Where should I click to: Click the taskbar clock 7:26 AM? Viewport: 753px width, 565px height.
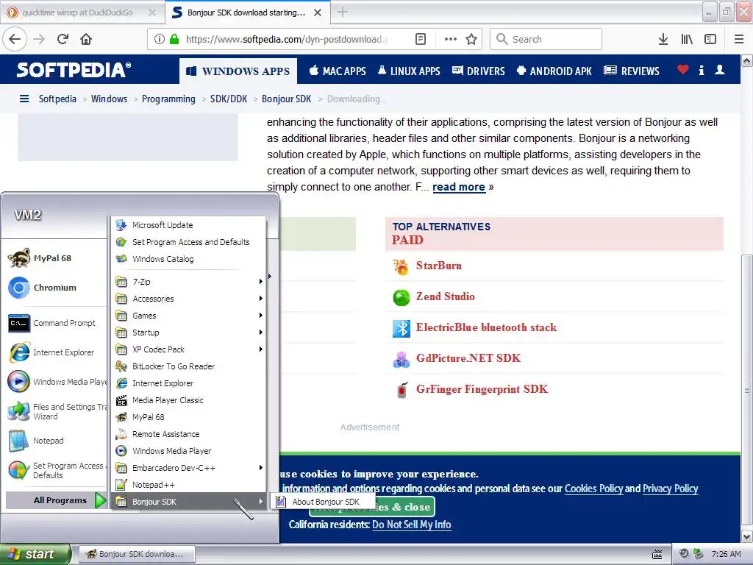[726, 554]
